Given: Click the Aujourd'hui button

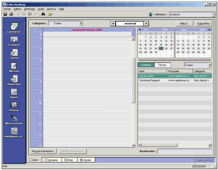Looking at the screenshot, I should 203,24.
